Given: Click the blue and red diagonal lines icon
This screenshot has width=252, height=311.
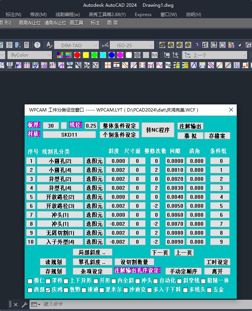Looking at the screenshot, I should point(211,65).
